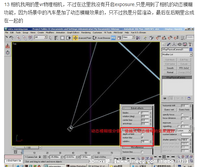Open the Rendering menu
This screenshot has width=198, height=167.
tap(86, 32)
